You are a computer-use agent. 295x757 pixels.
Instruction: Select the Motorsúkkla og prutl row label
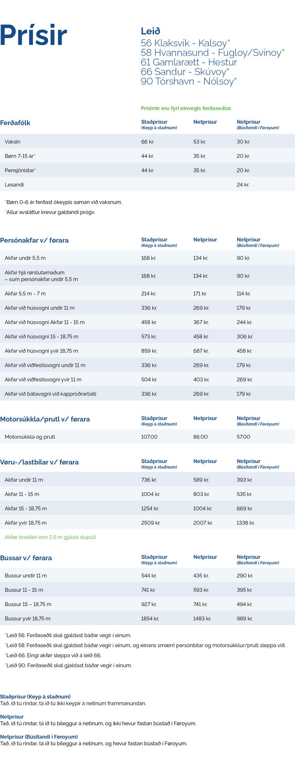[x=30, y=437]
